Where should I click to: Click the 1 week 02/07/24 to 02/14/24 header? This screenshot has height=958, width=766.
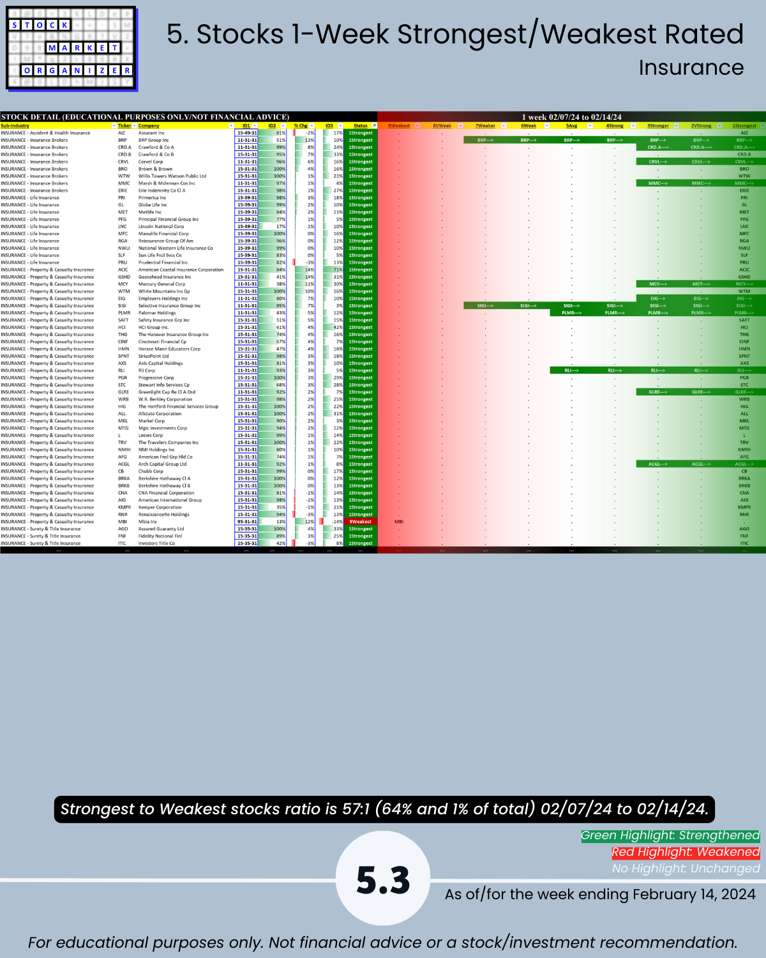pos(572,117)
